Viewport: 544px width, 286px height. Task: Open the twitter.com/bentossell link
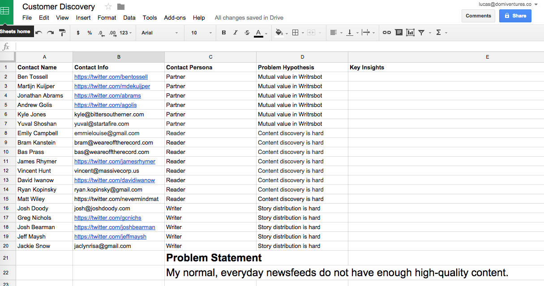point(111,77)
